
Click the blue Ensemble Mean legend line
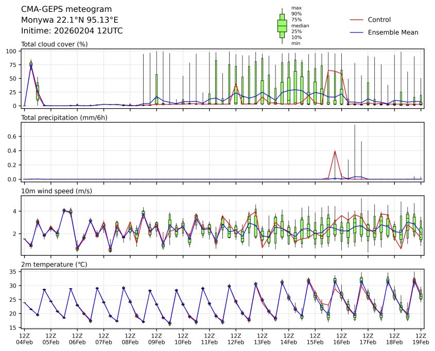357,32
